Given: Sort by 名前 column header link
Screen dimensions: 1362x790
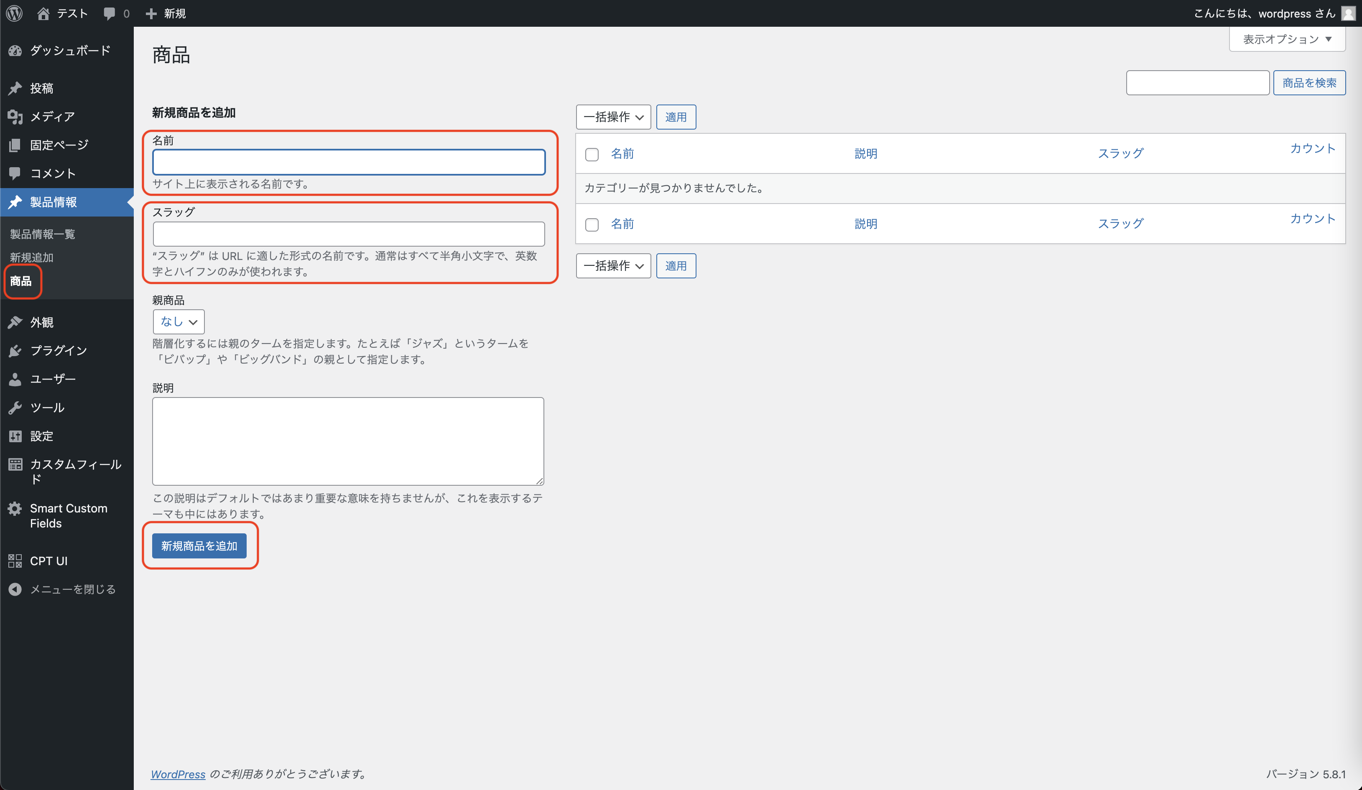Looking at the screenshot, I should [622, 153].
